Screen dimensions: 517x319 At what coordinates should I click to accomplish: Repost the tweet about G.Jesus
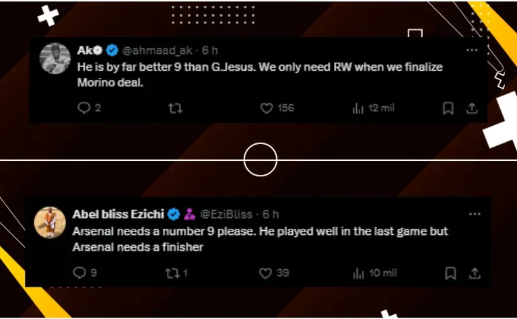175,108
